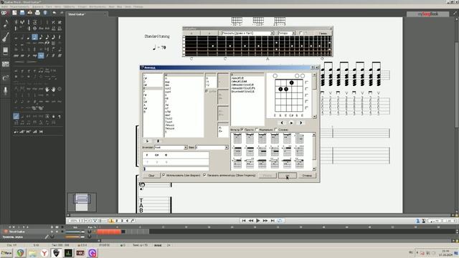Click the Clear button in chord dialog
The height and width of the screenshot is (258, 459).
(151, 176)
